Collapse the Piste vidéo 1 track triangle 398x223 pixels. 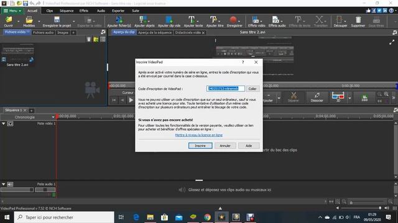[4, 124]
